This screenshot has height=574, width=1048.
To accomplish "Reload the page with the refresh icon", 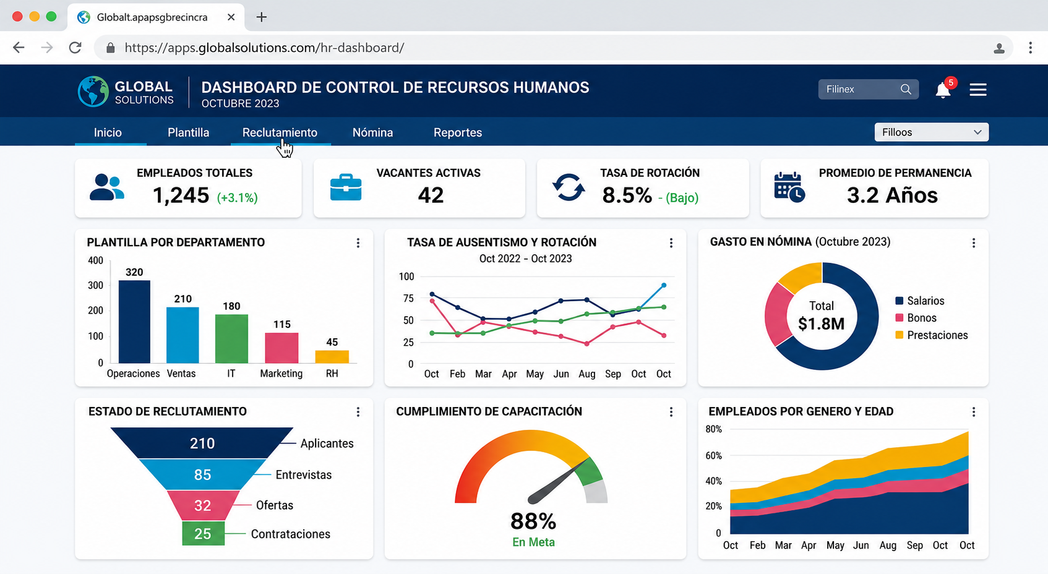I will pyautogui.click(x=75, y=48).
